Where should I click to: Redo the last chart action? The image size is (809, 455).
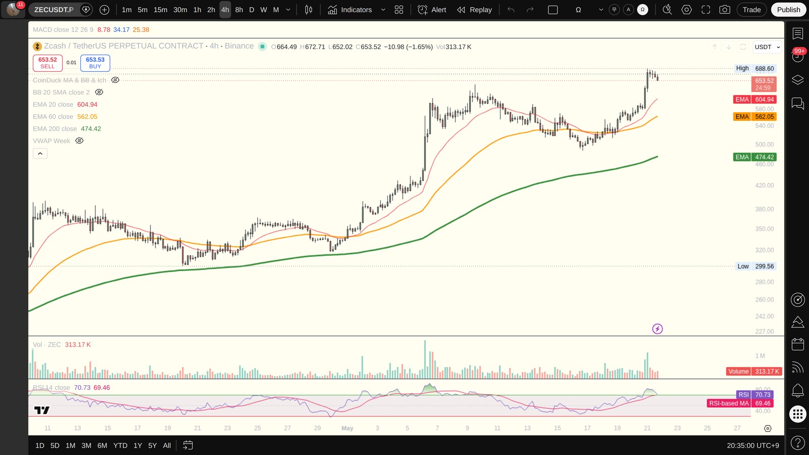click(x=530, y=10)
